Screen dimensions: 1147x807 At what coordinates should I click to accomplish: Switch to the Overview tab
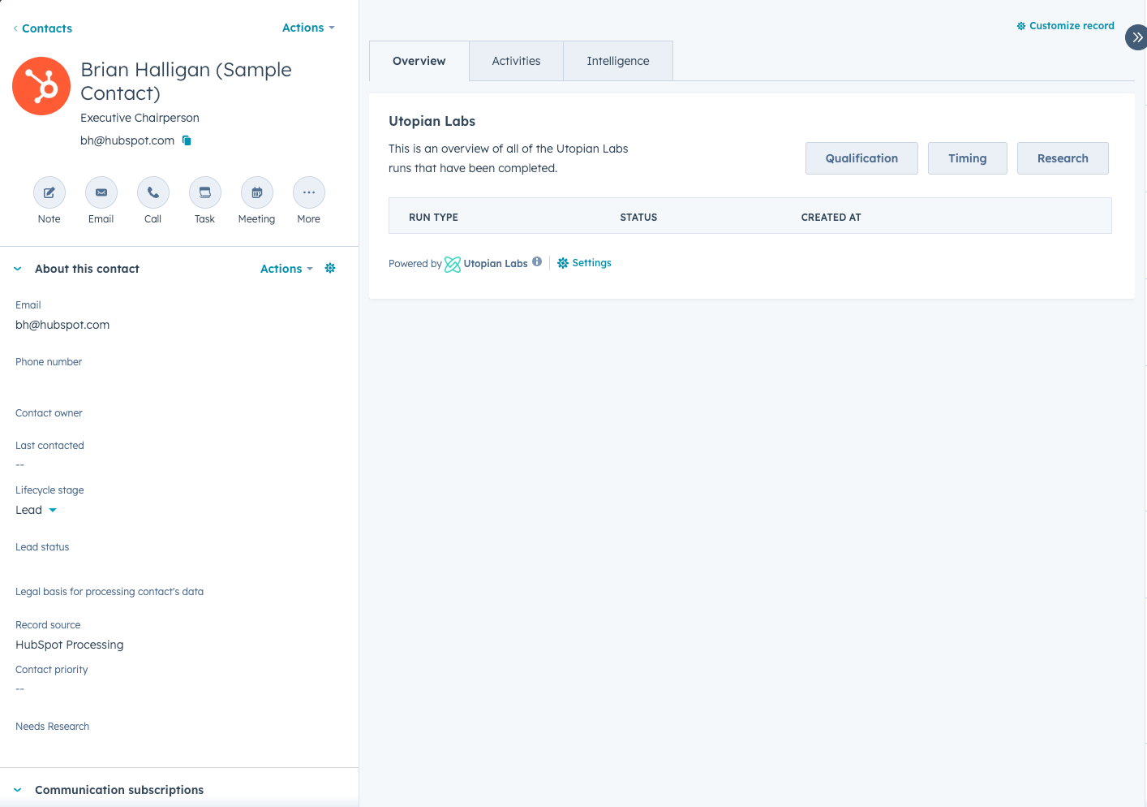[x=419, y=61]
